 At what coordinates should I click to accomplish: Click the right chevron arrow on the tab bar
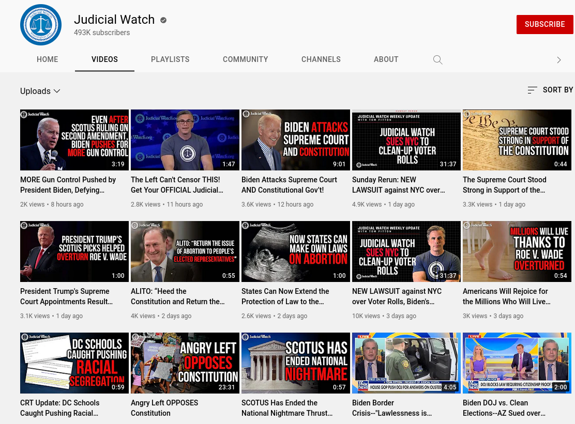click(558, 60)
